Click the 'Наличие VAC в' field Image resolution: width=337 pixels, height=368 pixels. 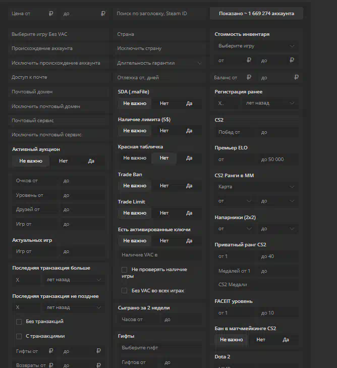tap(160, 255)
